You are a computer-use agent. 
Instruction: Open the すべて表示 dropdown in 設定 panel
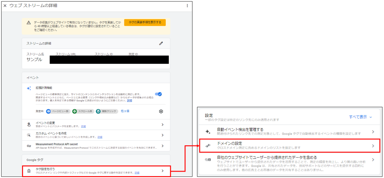(361, 117)
